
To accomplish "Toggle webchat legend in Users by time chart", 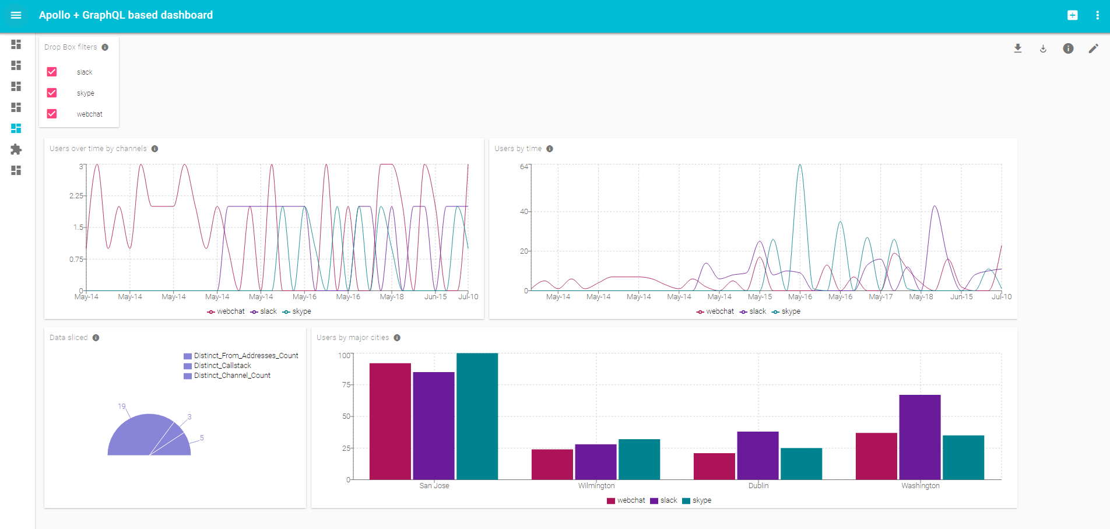I will point(715,311).
